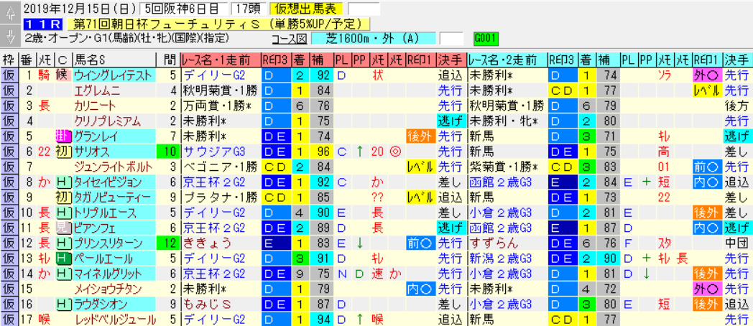Click the score 94 in レッドベルジュール row
The height and width of the screenshot is (326, 753).
pyautogui.click(x=322, y=320)
